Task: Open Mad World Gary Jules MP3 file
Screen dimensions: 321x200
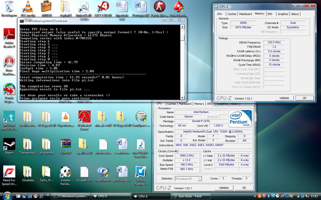Action: pos(141,148)
